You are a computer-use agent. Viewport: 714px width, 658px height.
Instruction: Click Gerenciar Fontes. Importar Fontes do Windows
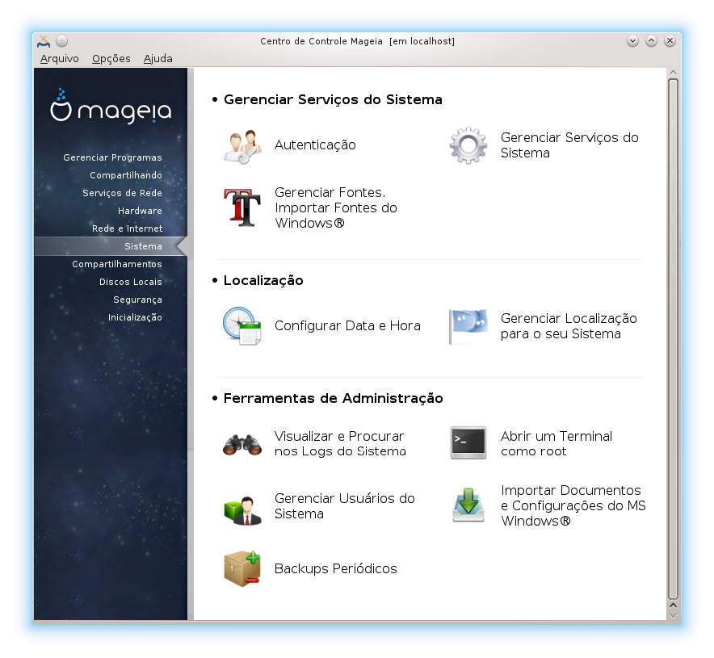[x=336, y=207]
